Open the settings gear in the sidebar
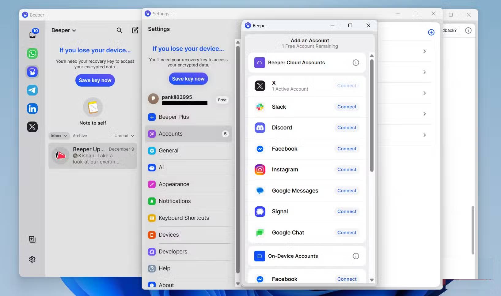501x296 pixels. point(32,259)
